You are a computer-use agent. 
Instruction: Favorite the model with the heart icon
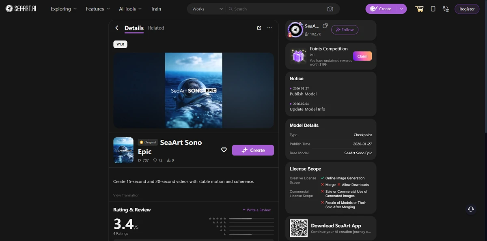[224, 150]
